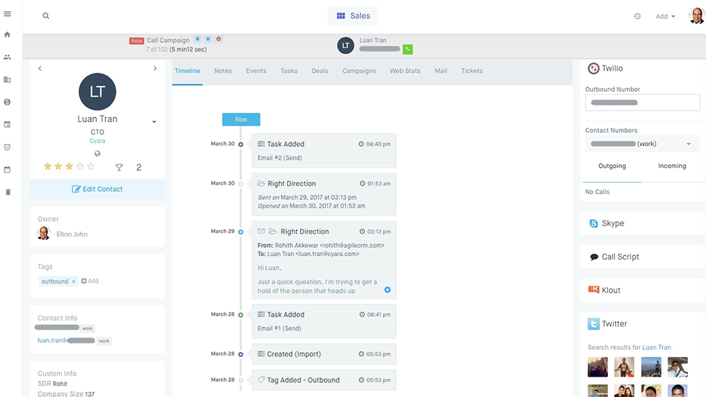This screenshot has height=397, width=706.
Task: Go to next contact arrow
Action: [155, 68]
